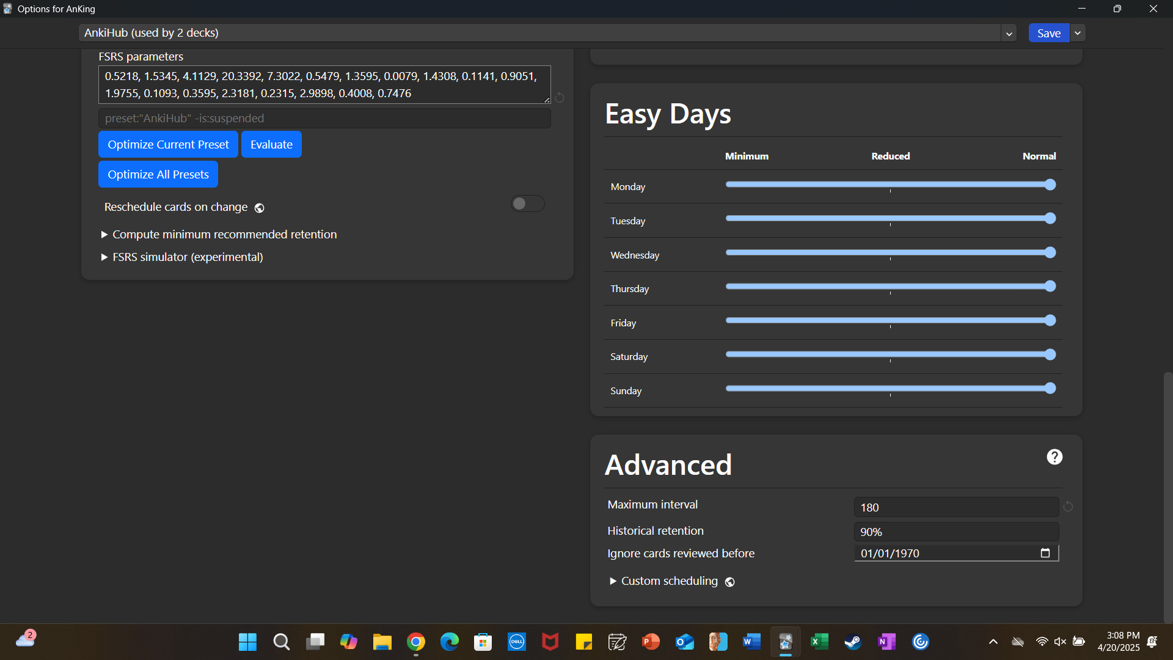Image resolution: width=1173 pixels, height=660 pixels.
Task: Expand Compute minimum recommended retention
Action: (x=219, y=235)
